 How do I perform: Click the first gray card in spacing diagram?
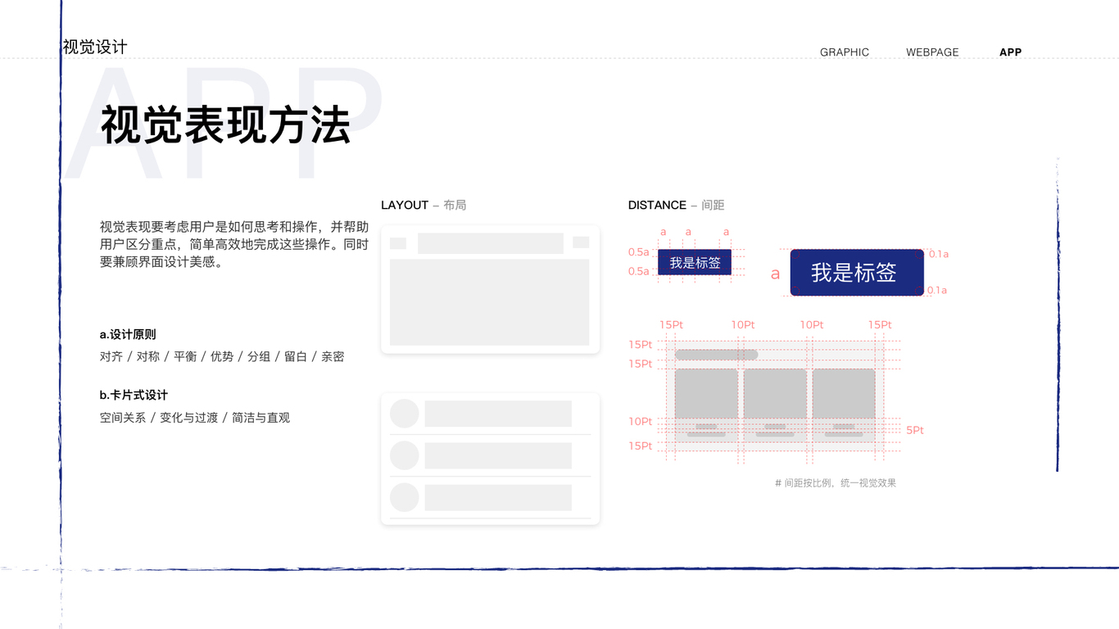(706, 393)
